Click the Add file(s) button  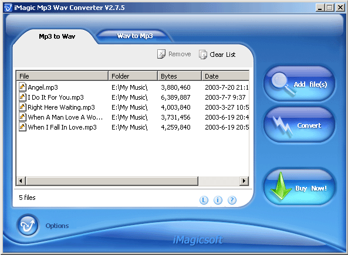click(299, 84)
